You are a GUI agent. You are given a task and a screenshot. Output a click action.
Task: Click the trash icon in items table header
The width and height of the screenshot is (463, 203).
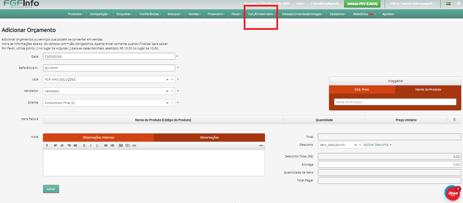tap(454, 120)
